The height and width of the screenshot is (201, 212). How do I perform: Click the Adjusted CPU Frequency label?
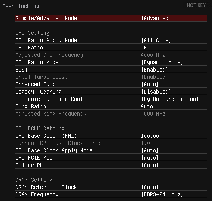pos(49,55)
